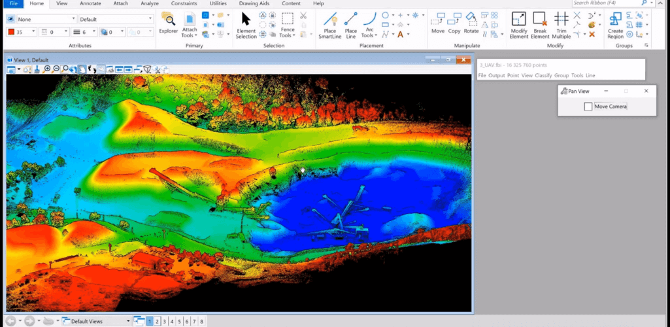Viewport: 670px width, 327px height.
Task: Enable the Move Camera checkbox
Action: [x=588, y=107]
